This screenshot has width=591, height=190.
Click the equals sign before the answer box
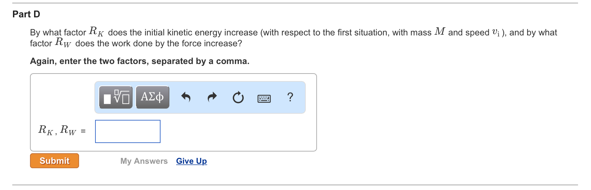point(83,131)
